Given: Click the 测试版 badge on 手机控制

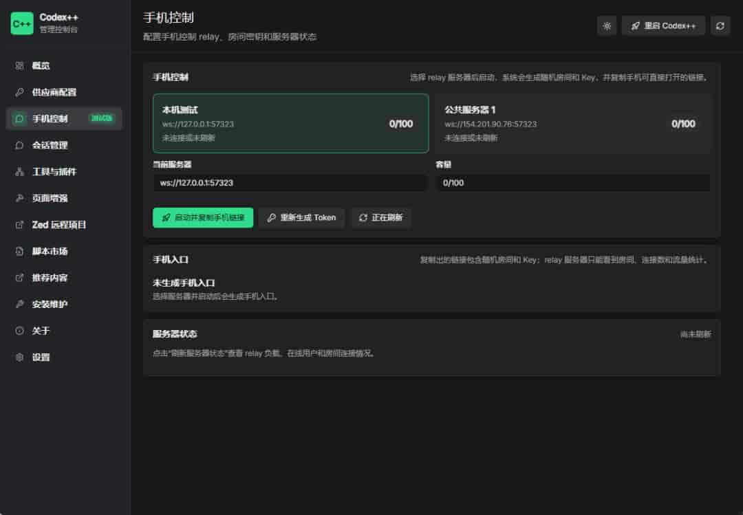Looking at the screenshot, I should (x=102, y=118).
